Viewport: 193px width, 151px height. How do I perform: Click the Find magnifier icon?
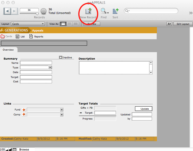(104, 11)
